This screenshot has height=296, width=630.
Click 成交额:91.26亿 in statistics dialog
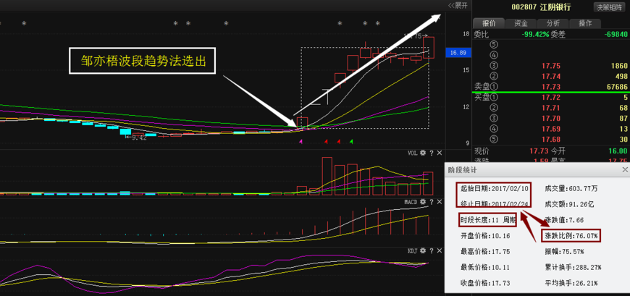pyautogui.click(x=569, y=204)
